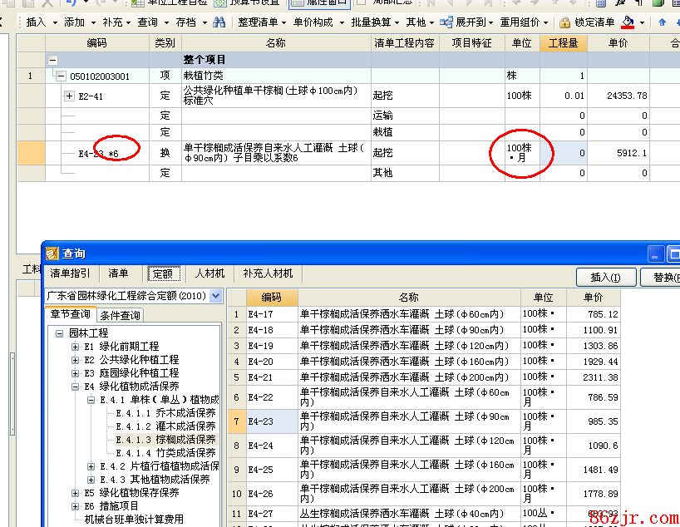The width and height of the screenshot is (680, 527).
Task: Click the 查询 dialog title icon
Action: click(52, 254)
